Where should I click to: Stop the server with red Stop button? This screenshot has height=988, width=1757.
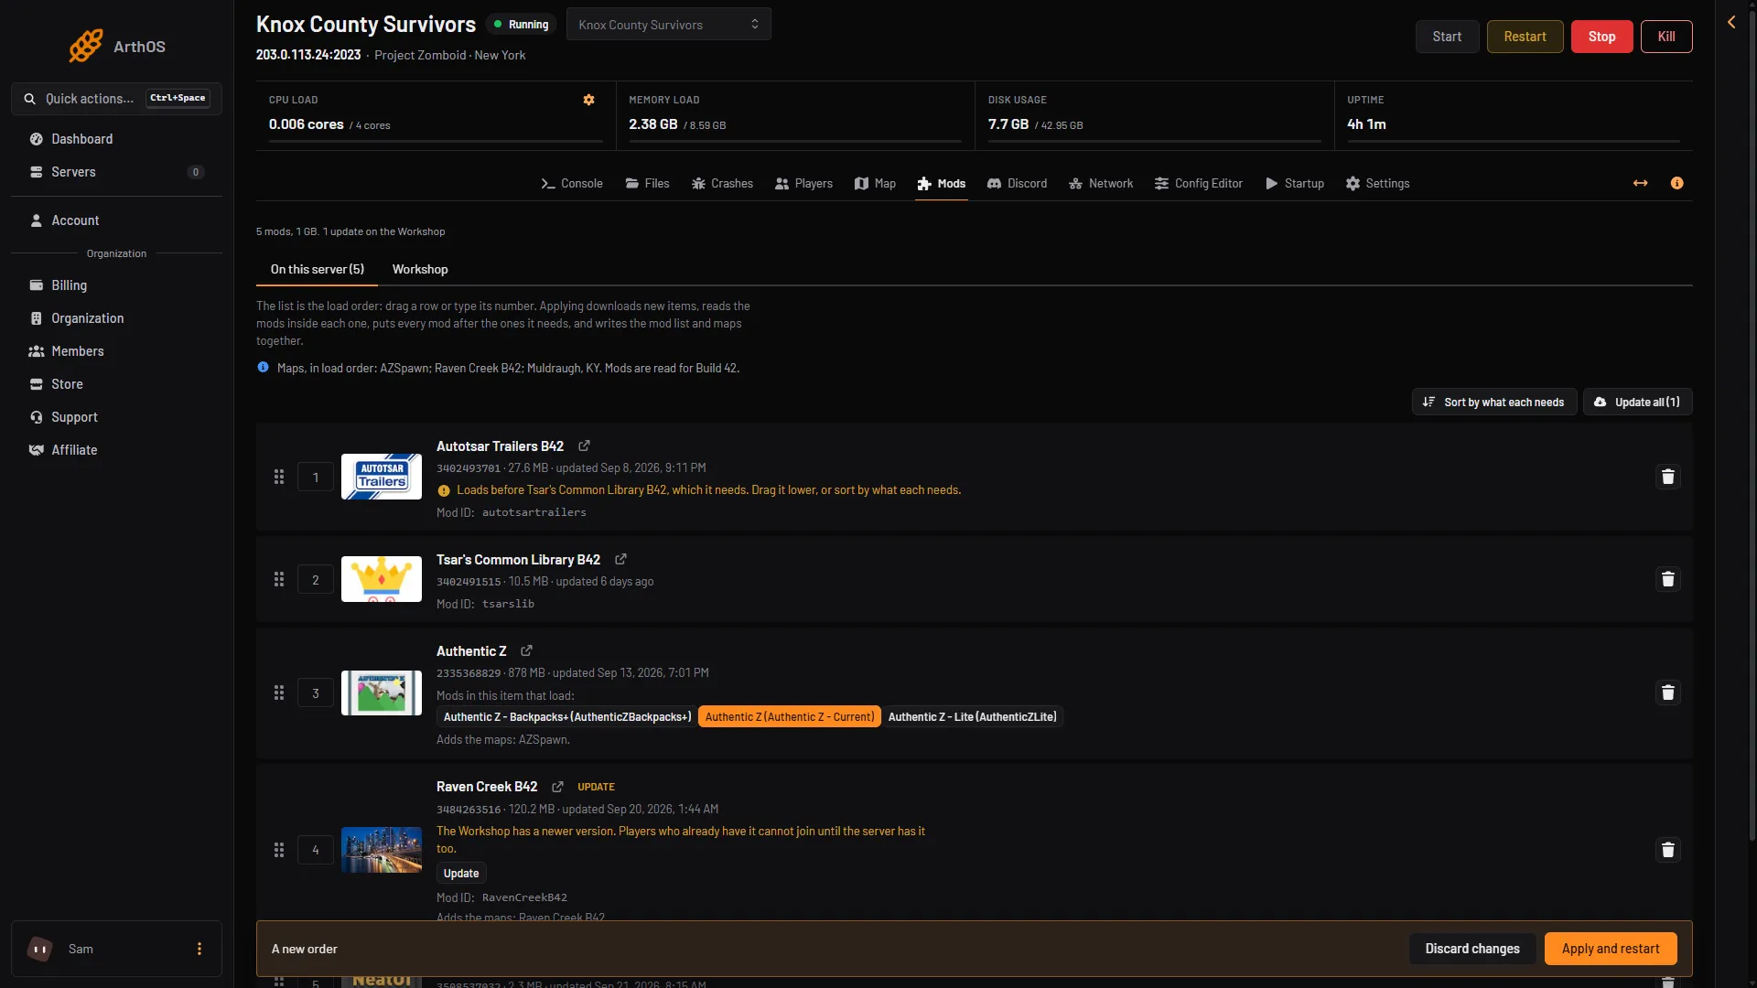[x=1601, y=37]
